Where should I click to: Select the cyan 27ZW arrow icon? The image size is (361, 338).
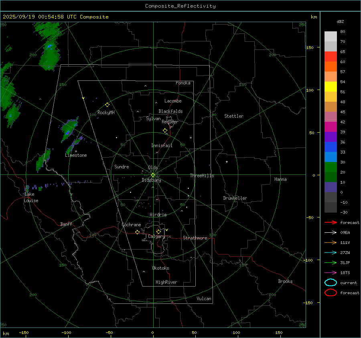click(331, 252)
